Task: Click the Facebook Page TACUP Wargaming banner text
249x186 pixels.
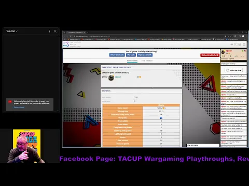Action: tap(154, 159)
